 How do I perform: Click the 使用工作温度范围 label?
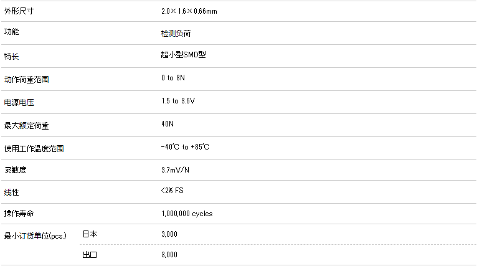pos(34,149)
